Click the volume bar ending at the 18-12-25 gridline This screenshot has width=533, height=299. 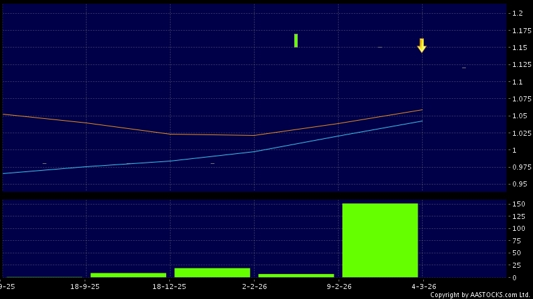click(129, 275)
